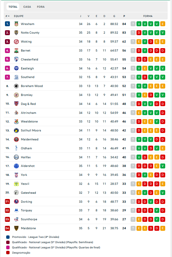Screen dimensions: 172x257
Task: Select the Boreham Wood crest icon
Action: point(16,86)
